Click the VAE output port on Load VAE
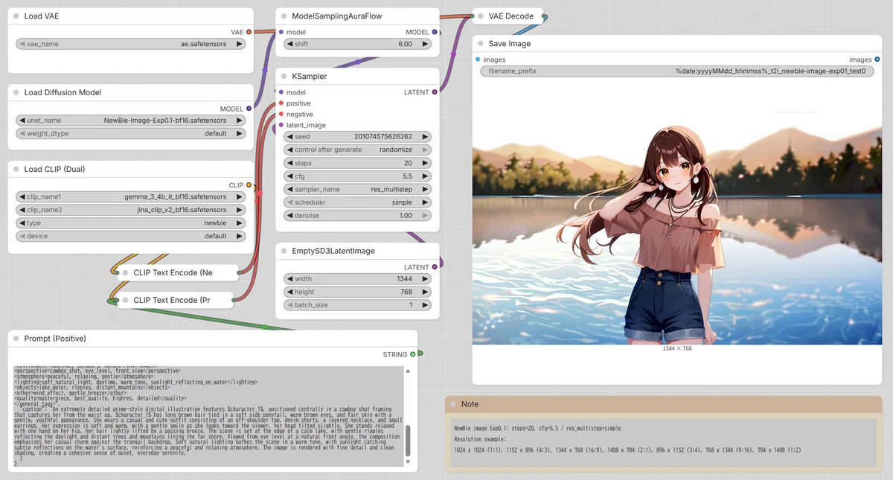Image resolution: width=893 pixels, height=480 pixels. click(x=249, y=32)
